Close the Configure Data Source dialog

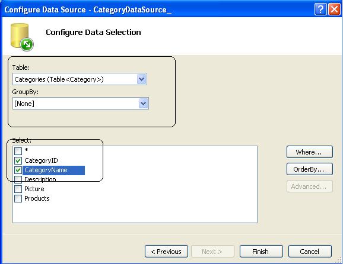click(334, 9)
